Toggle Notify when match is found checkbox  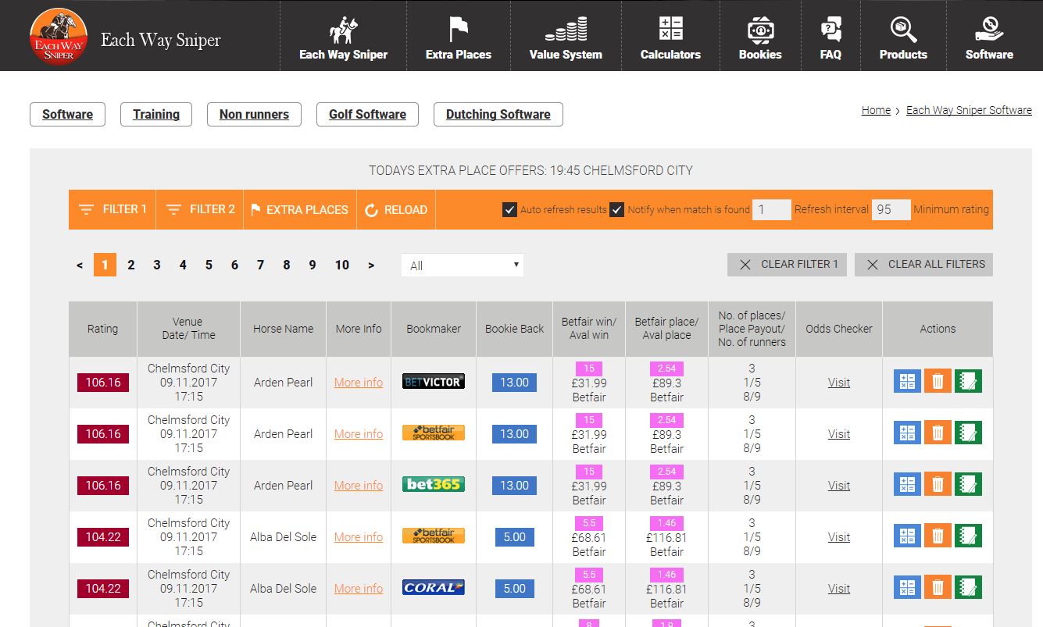[x=616, y=209]
